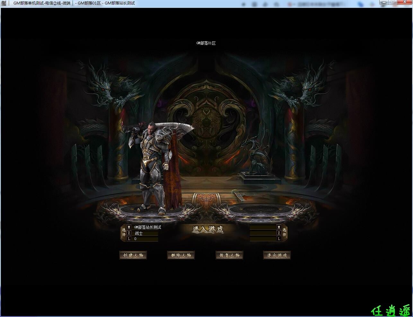Viewport: 413px width, 317px height.
Task: Click the right 选择 select tab
Action: coord(284,233)
